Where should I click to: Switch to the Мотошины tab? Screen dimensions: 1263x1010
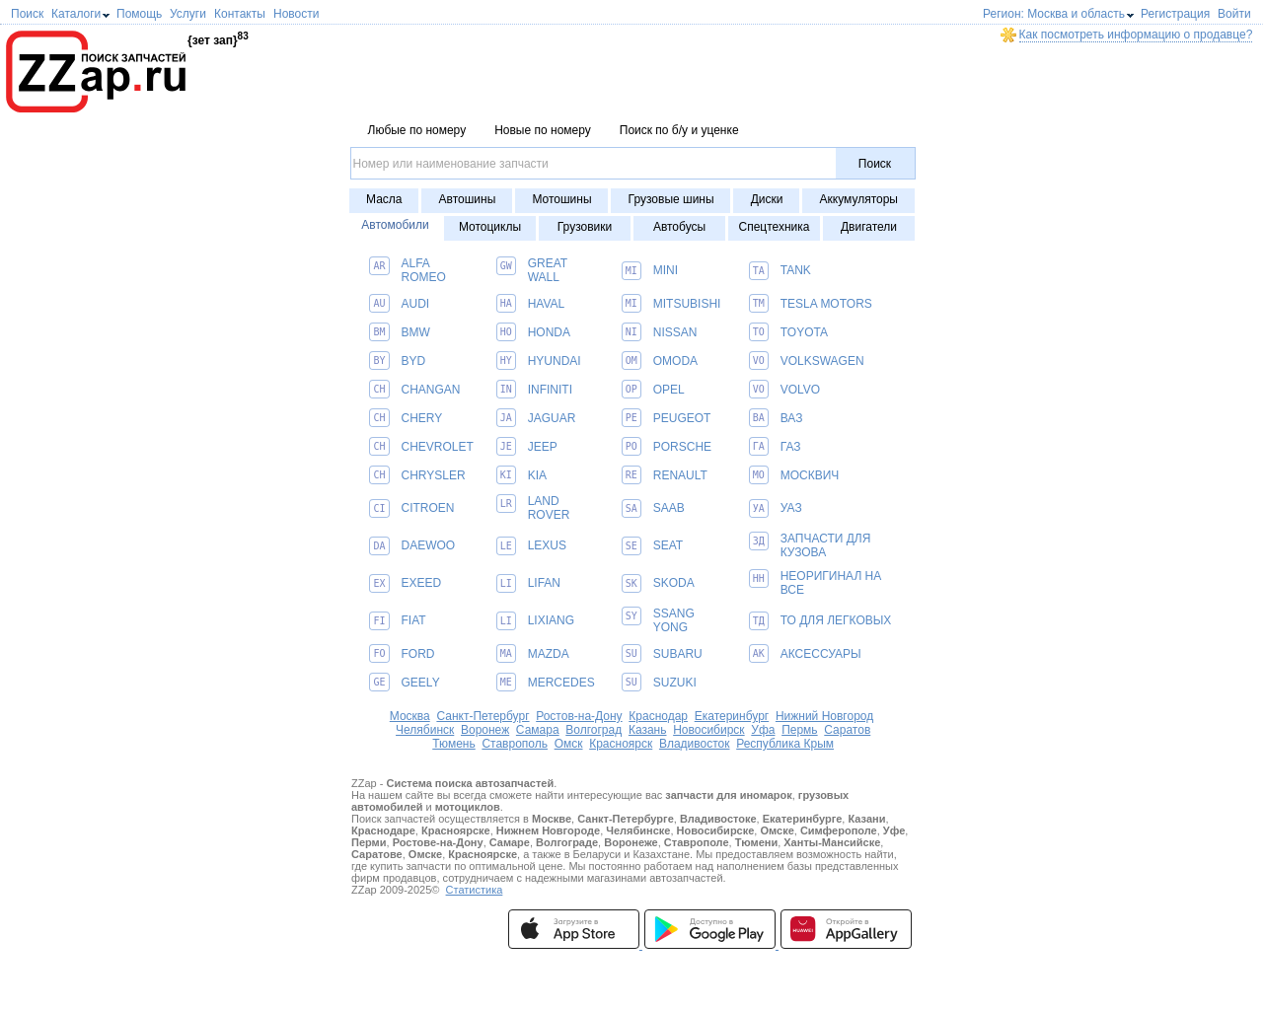tap(561, 200)
